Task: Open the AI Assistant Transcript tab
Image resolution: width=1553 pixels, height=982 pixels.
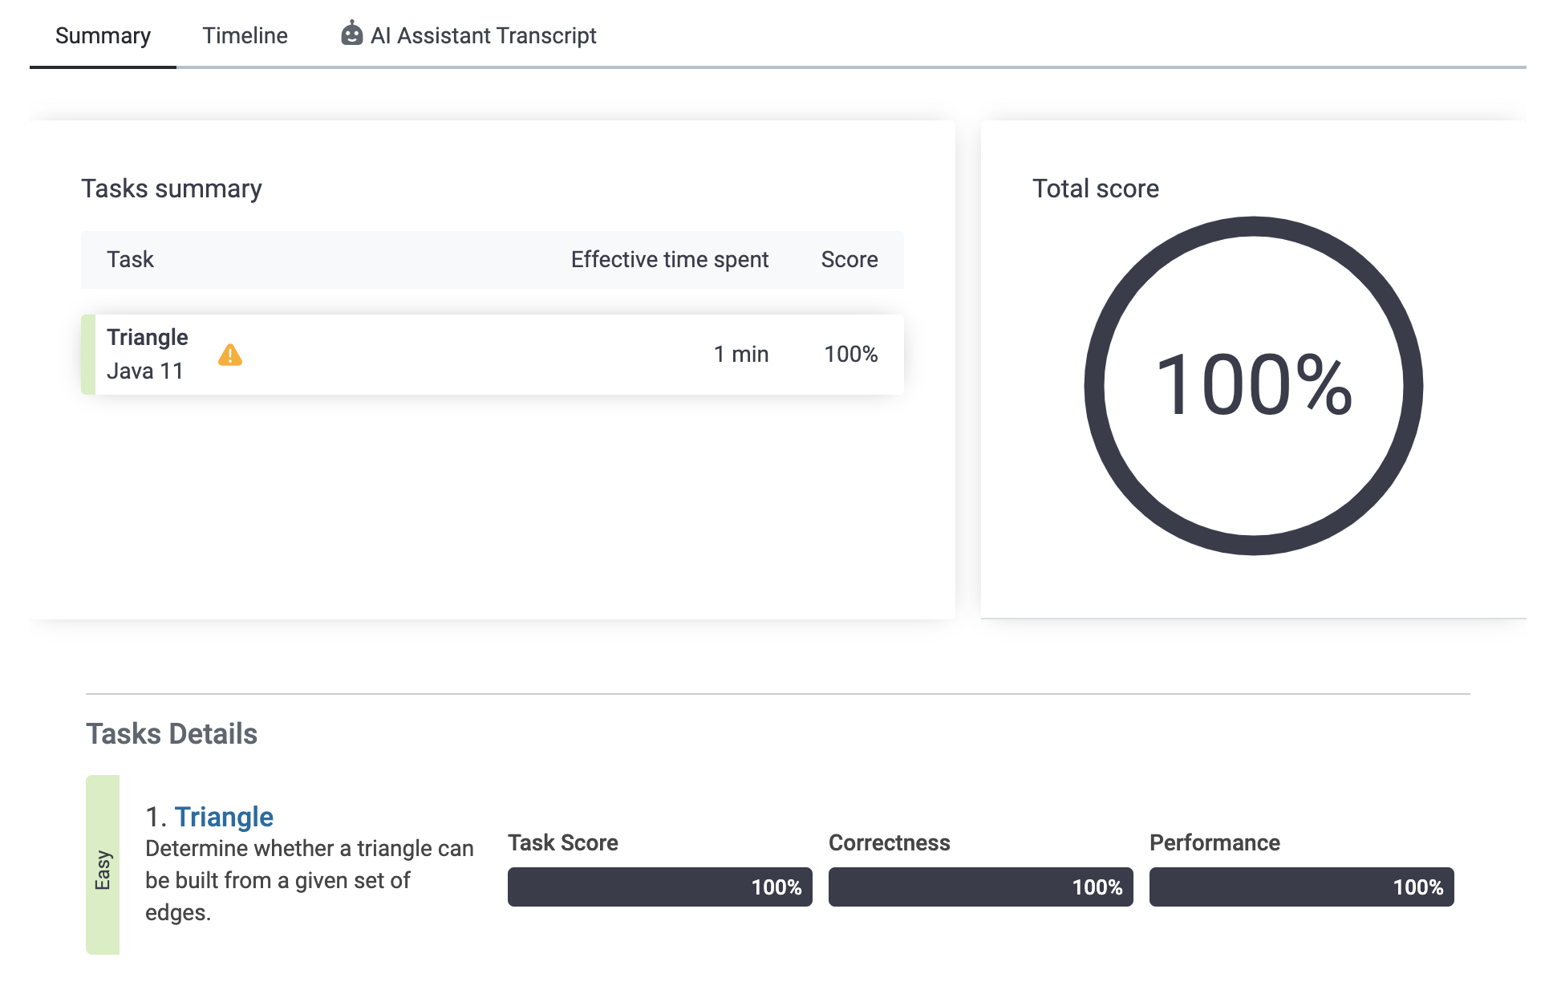Action: pyautogui.click(x=483, y=35)
